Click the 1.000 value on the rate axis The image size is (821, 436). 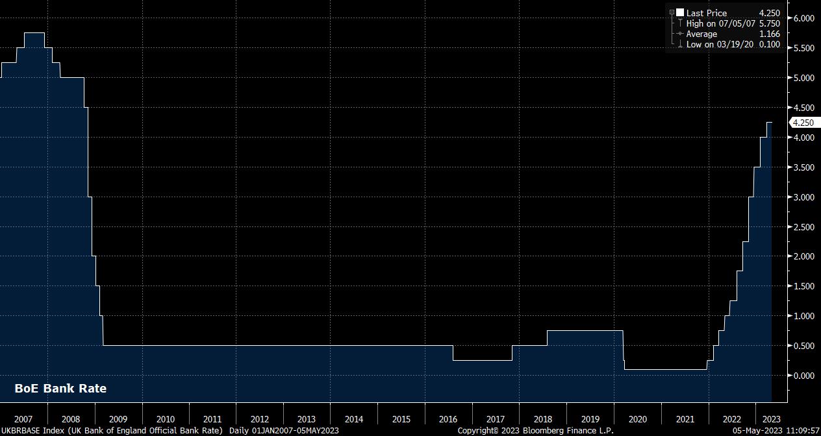click(804, 316)
